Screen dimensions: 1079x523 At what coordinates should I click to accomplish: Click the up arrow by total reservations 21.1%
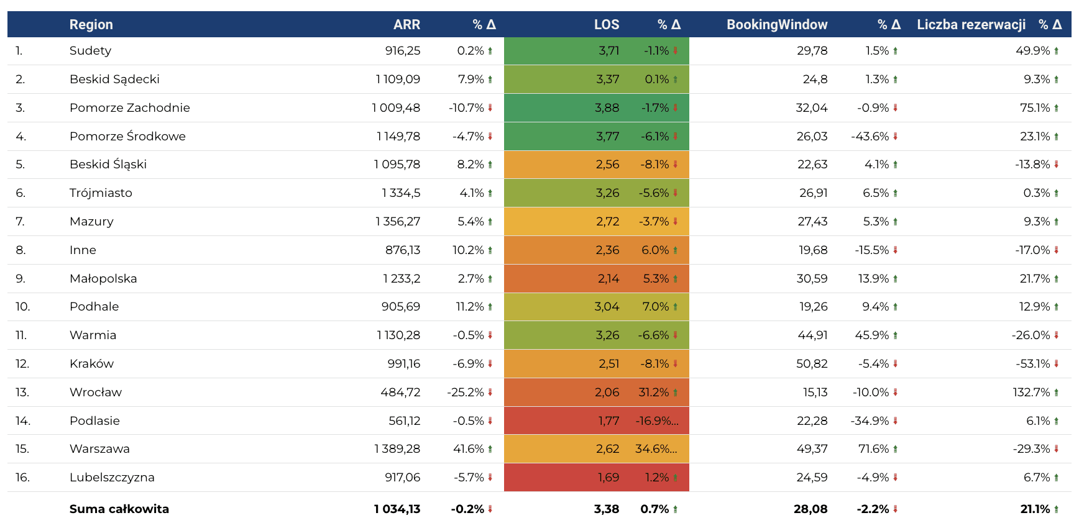(x=1056, y=509)
